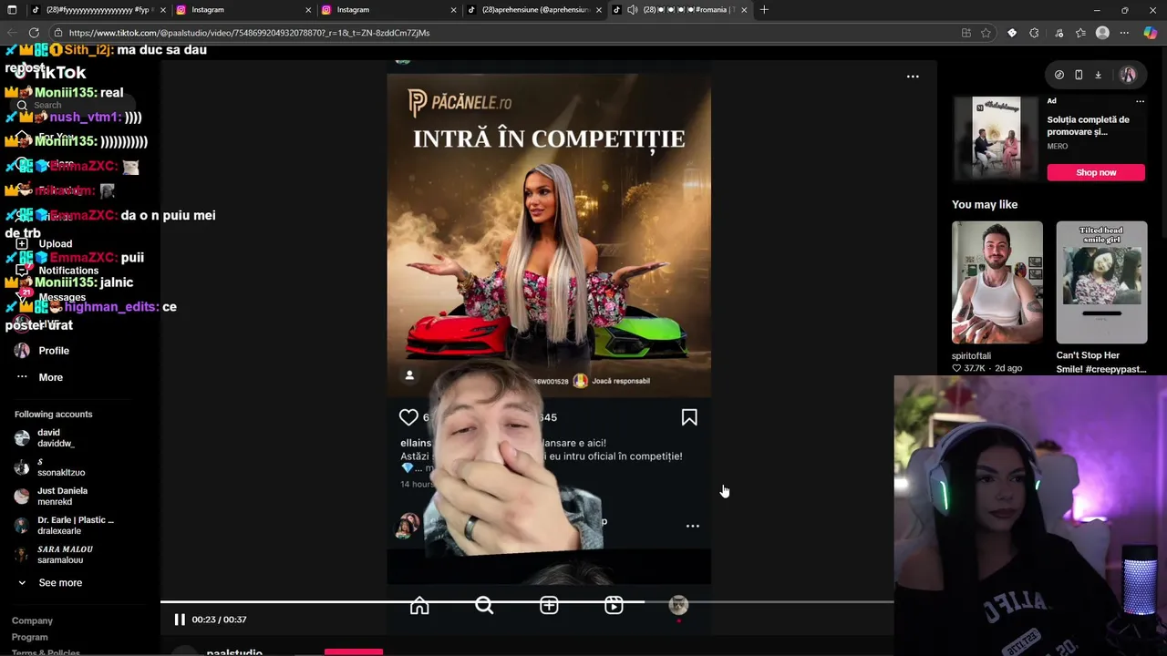
Task: Open the browser extensions icon
Action: (1034, 33)
